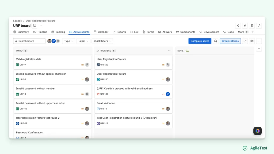Open the Code tab
Image resolution: width=274 pixels, height=154 pixels.
229,32
